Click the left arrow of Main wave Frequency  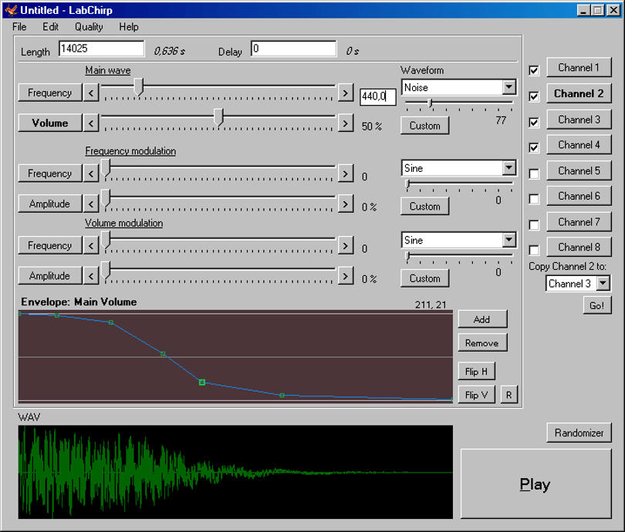(91, 93)
